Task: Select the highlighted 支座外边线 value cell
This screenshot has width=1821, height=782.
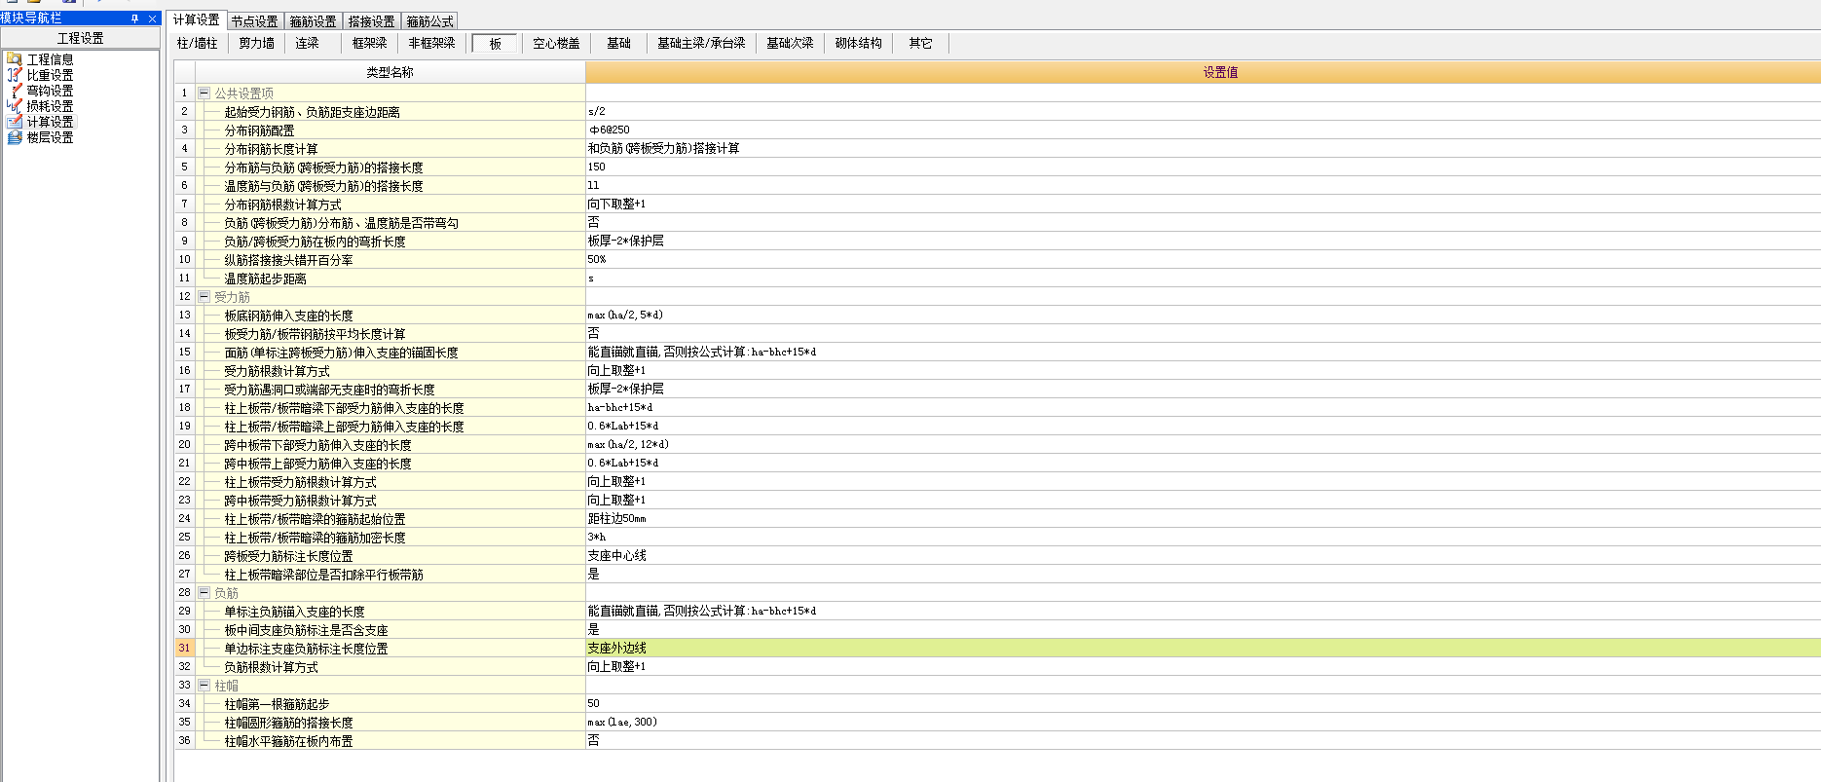Action: tap(1204, 649)
